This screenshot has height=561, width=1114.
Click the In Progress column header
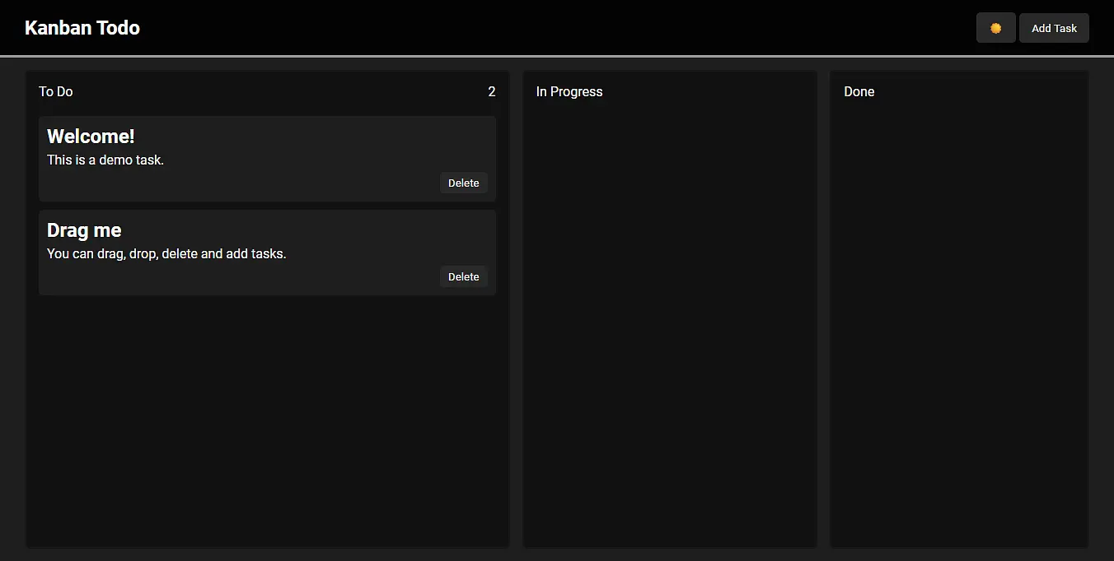pos(569,91)
